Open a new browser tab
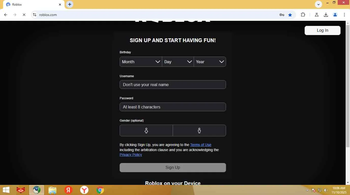 click(x=70, y=4)
